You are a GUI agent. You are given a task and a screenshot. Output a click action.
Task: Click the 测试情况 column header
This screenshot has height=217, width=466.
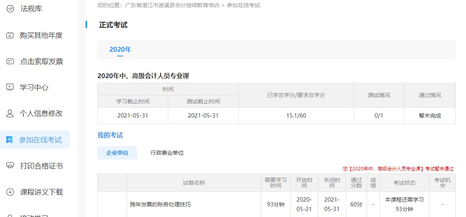click(x=379, y=95)
